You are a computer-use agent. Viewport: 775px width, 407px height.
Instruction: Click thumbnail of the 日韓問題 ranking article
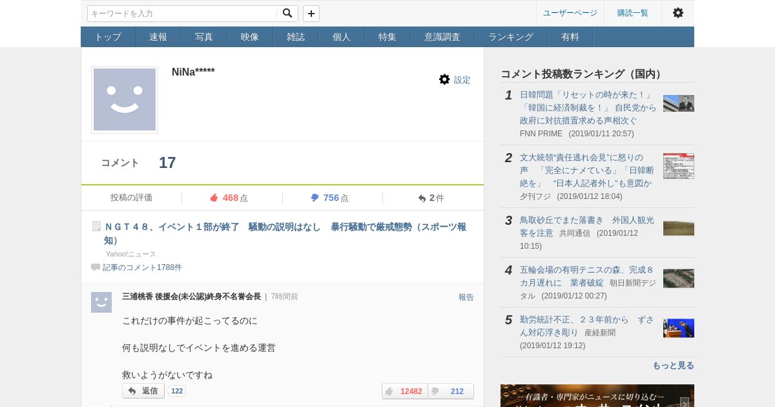coord(679,103)
